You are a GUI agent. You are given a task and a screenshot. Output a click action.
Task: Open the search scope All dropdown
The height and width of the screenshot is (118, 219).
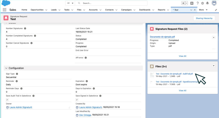coord(70,3)
